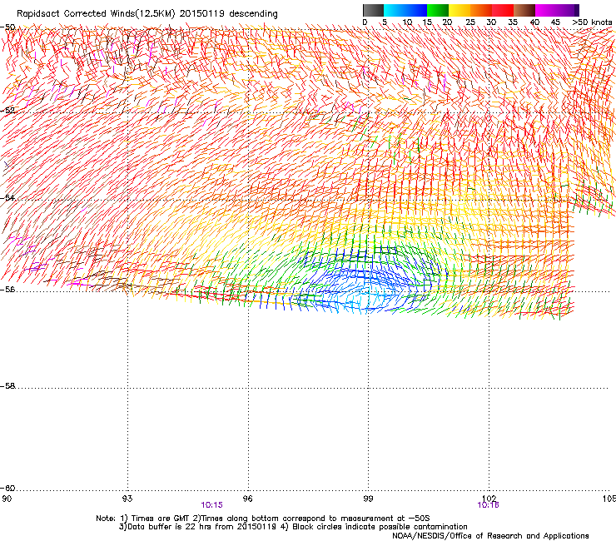Click the 99 longitude axis label
Screen dimensions: 616x541
click(x=368, y=499)
